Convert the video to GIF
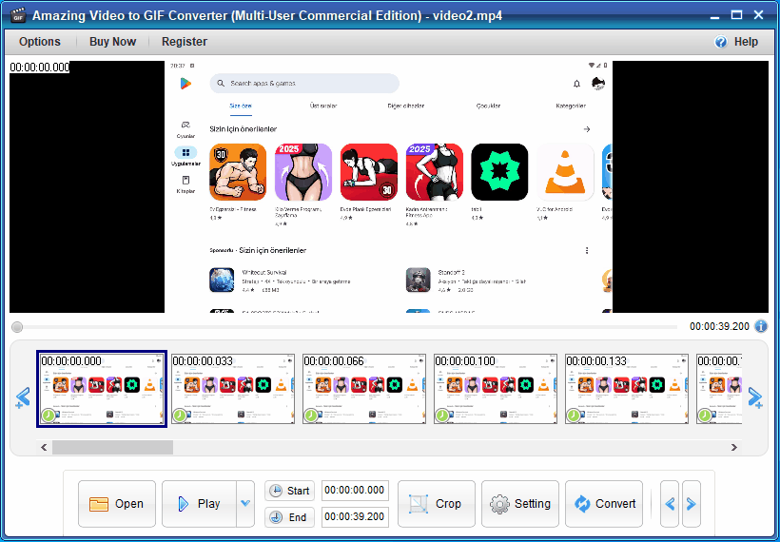 603,504
